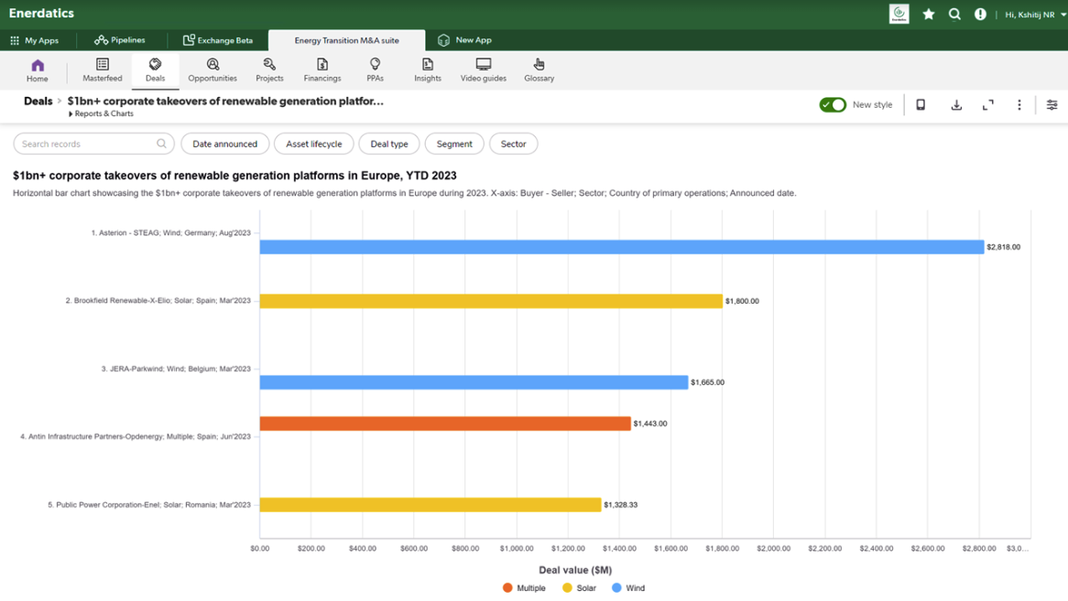Click the Asset lifecycle filter button
The image size is (1068, 601).
[313, 144]
